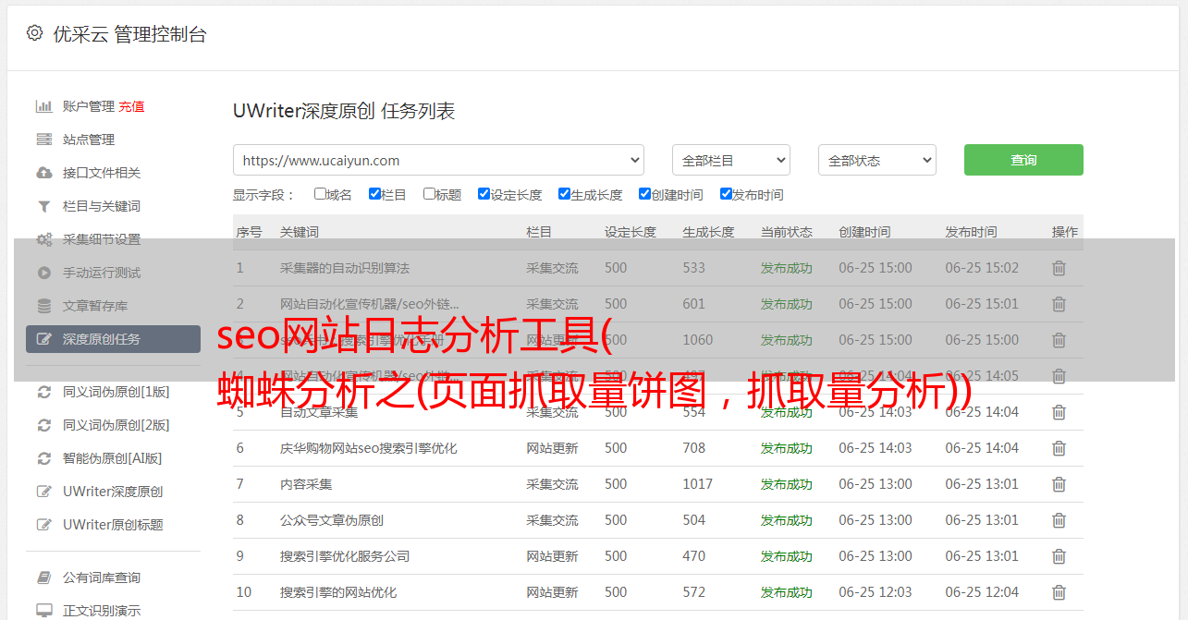Click trash icon in row published 06-25 14:05
The height and width of the screenshot is (620, 1188).
pos(1059,376)
